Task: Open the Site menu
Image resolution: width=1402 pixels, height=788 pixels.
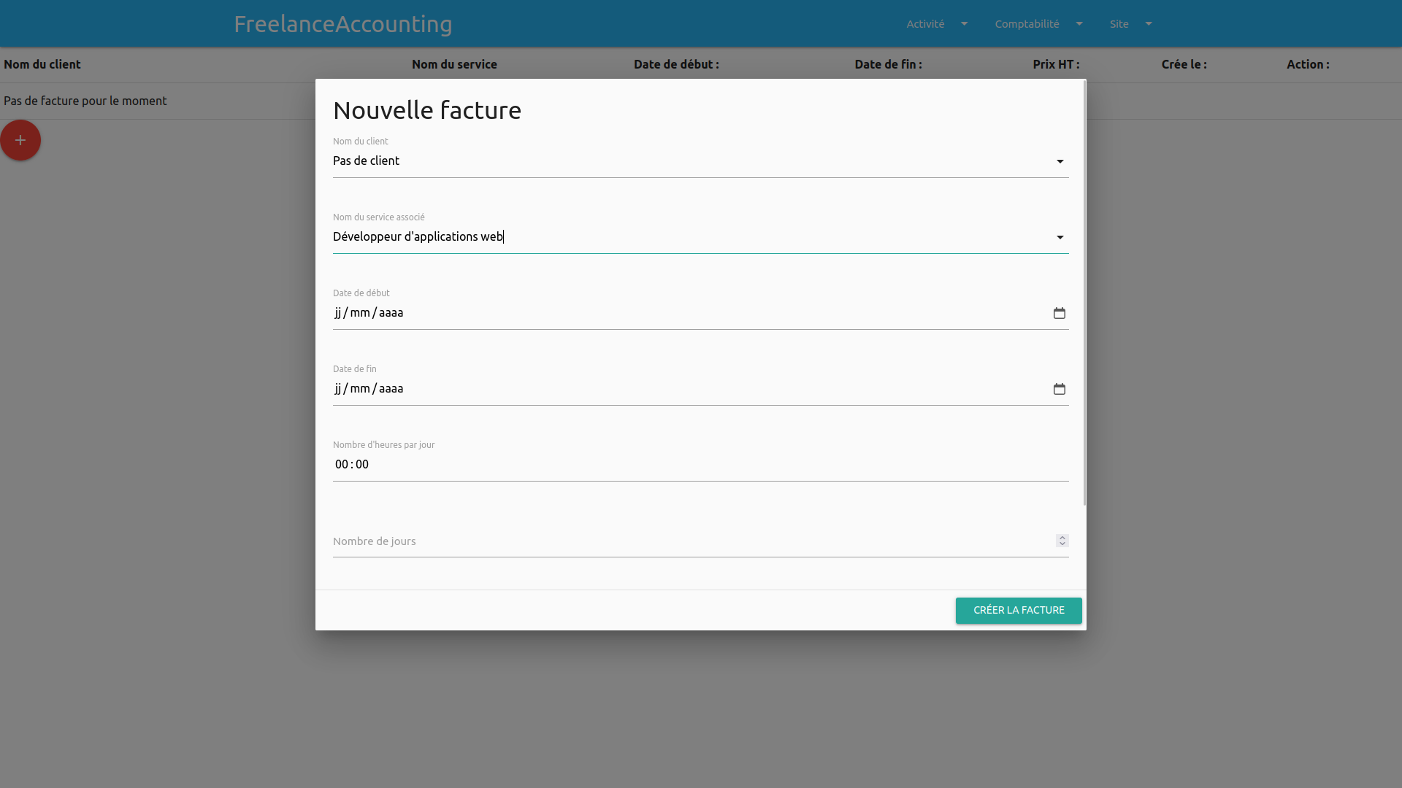Action: 1119,24
